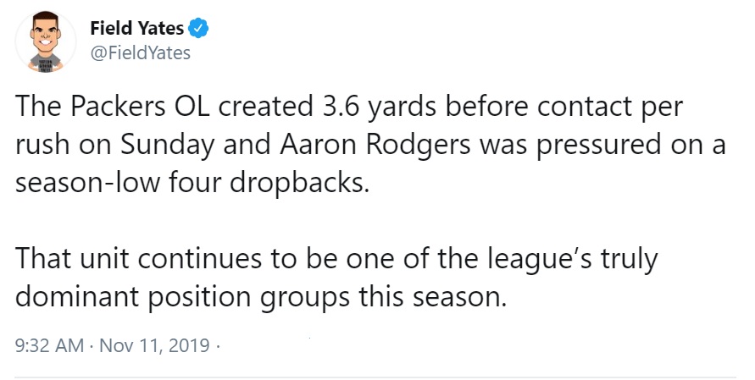Image resolution: width=755 pixels, height=380 pixels.
Task: Open Field Yates's cartoon profile avatar
Action: tap(46, 41)
